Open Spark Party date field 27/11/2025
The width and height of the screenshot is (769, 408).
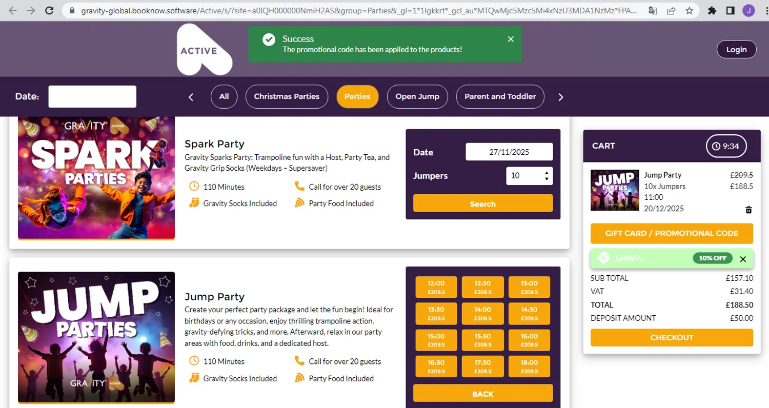509,152
